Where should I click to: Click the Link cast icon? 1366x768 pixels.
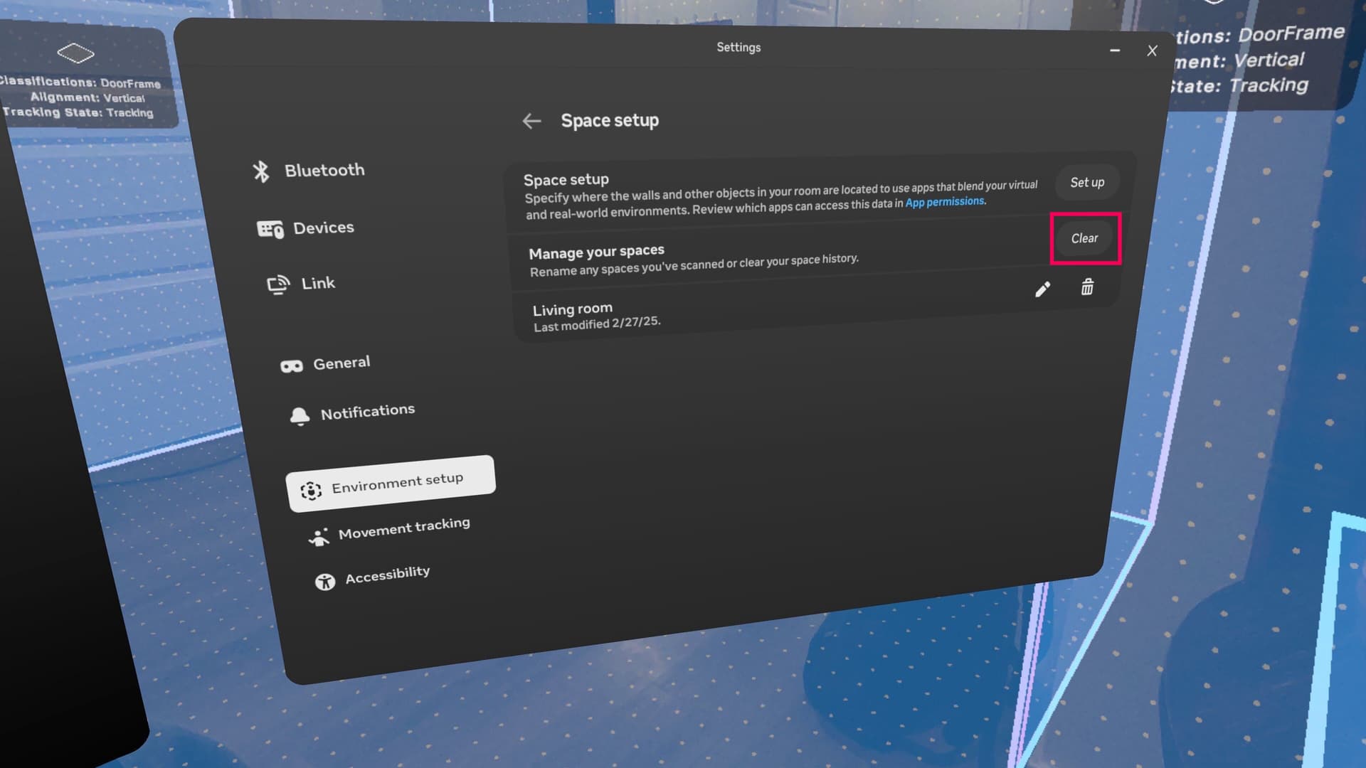(278, 284)
